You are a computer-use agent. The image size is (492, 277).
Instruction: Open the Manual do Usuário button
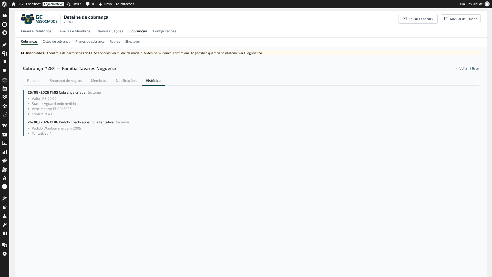point(461,19)
